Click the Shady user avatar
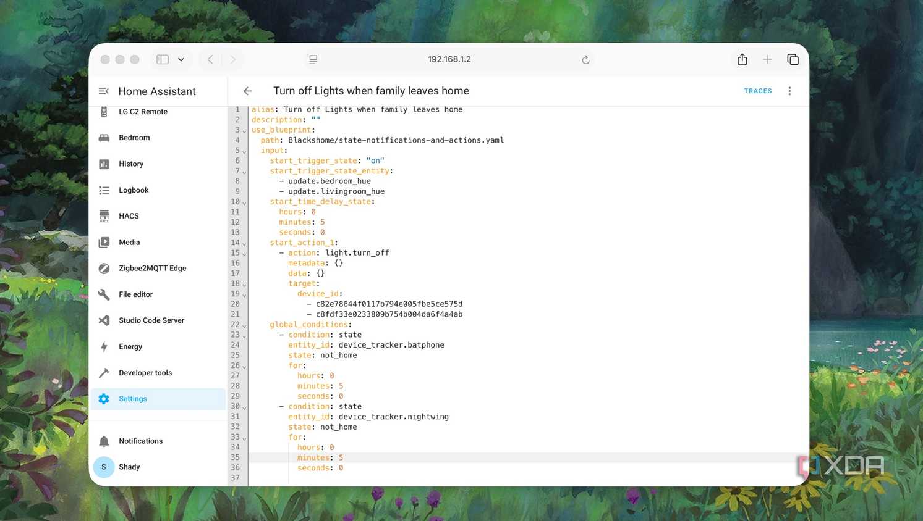Screen dimensions: 923x521 tap(104, 467)
